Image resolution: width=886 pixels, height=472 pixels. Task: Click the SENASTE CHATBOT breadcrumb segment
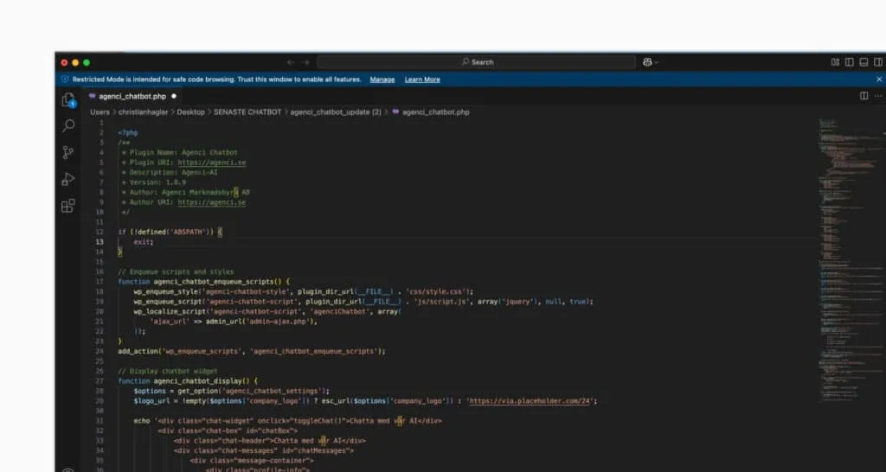[x=247, y=112]
